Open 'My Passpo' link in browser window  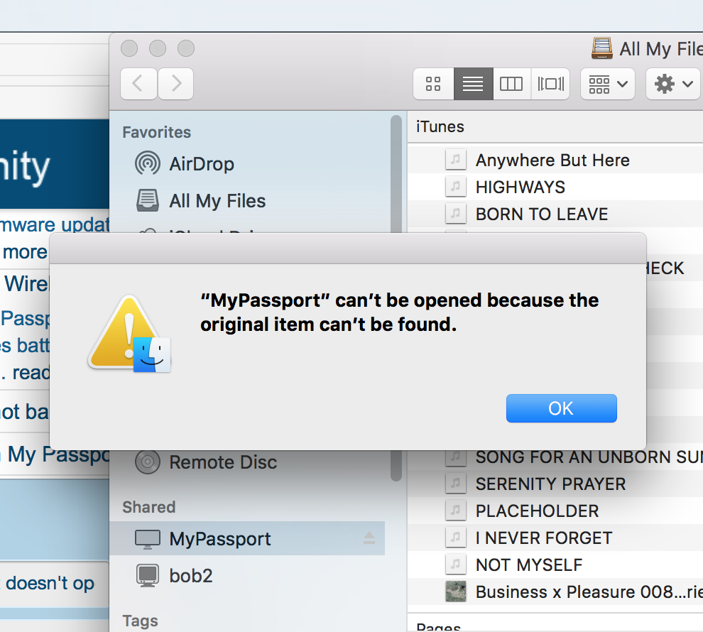(x=58, y=454)
